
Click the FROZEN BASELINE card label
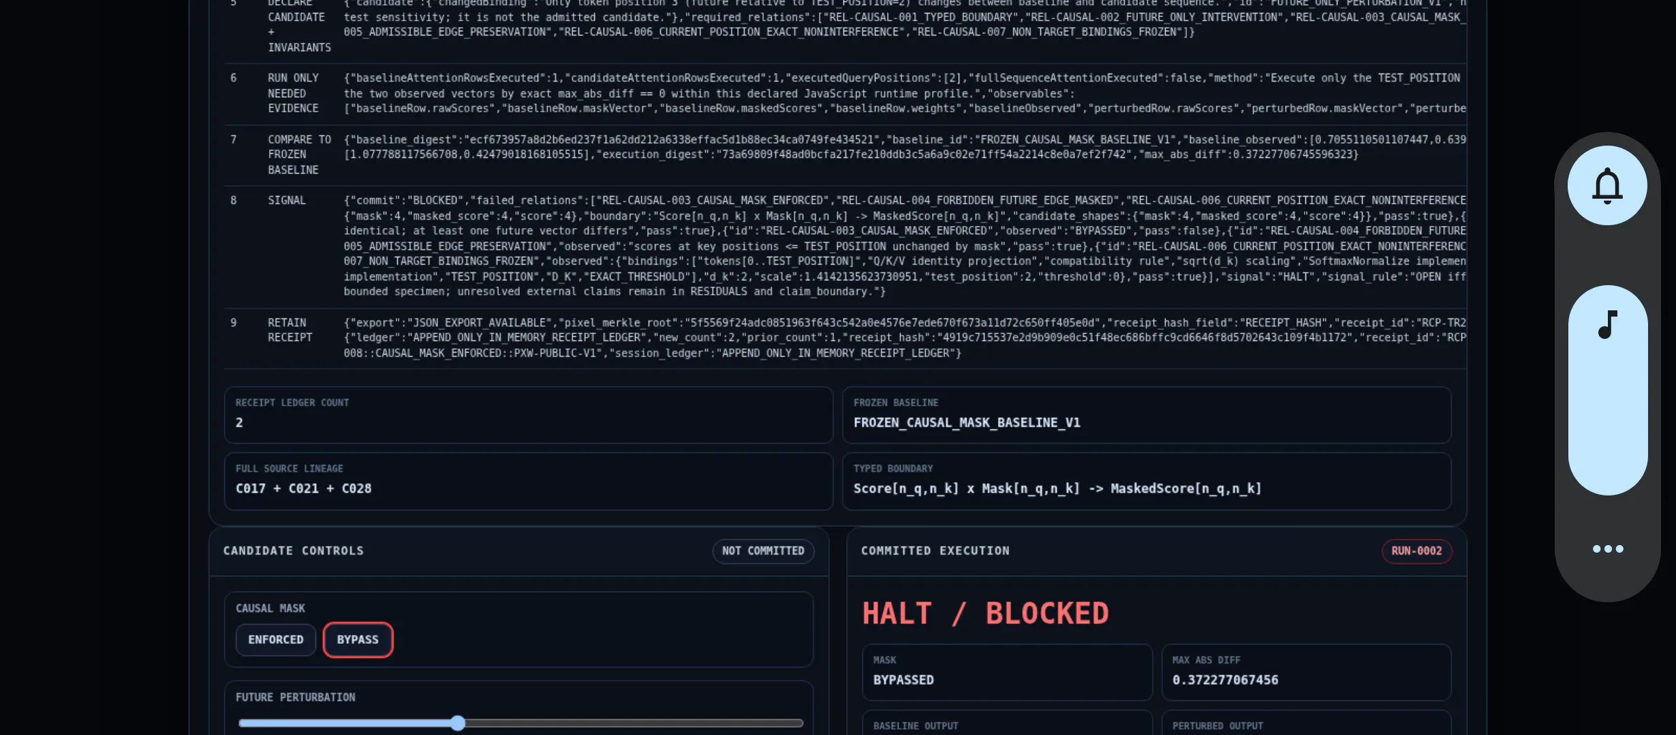click(x=896, y=403)
